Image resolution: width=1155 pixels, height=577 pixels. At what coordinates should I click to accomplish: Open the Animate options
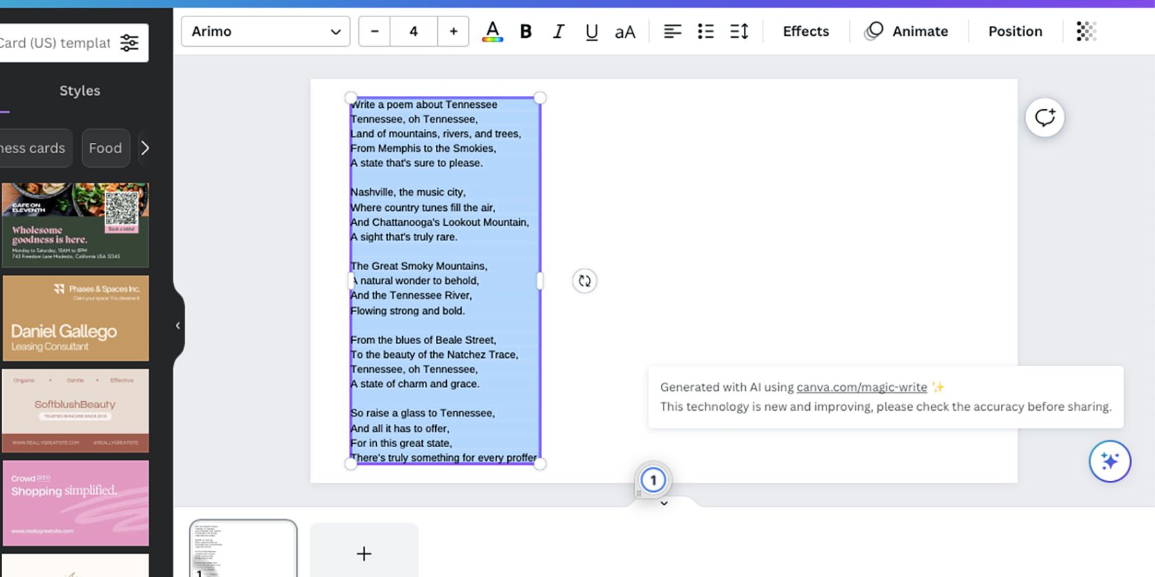click(x=907, y=32)
